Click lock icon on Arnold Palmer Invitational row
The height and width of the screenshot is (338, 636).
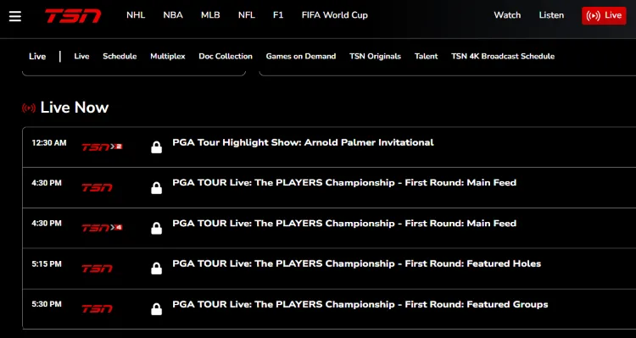[x=157, y=147]
